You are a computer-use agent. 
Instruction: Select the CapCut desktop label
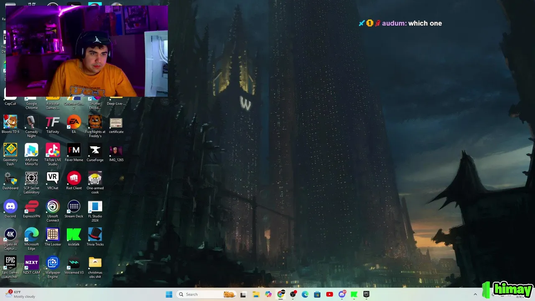click(10, 104)
